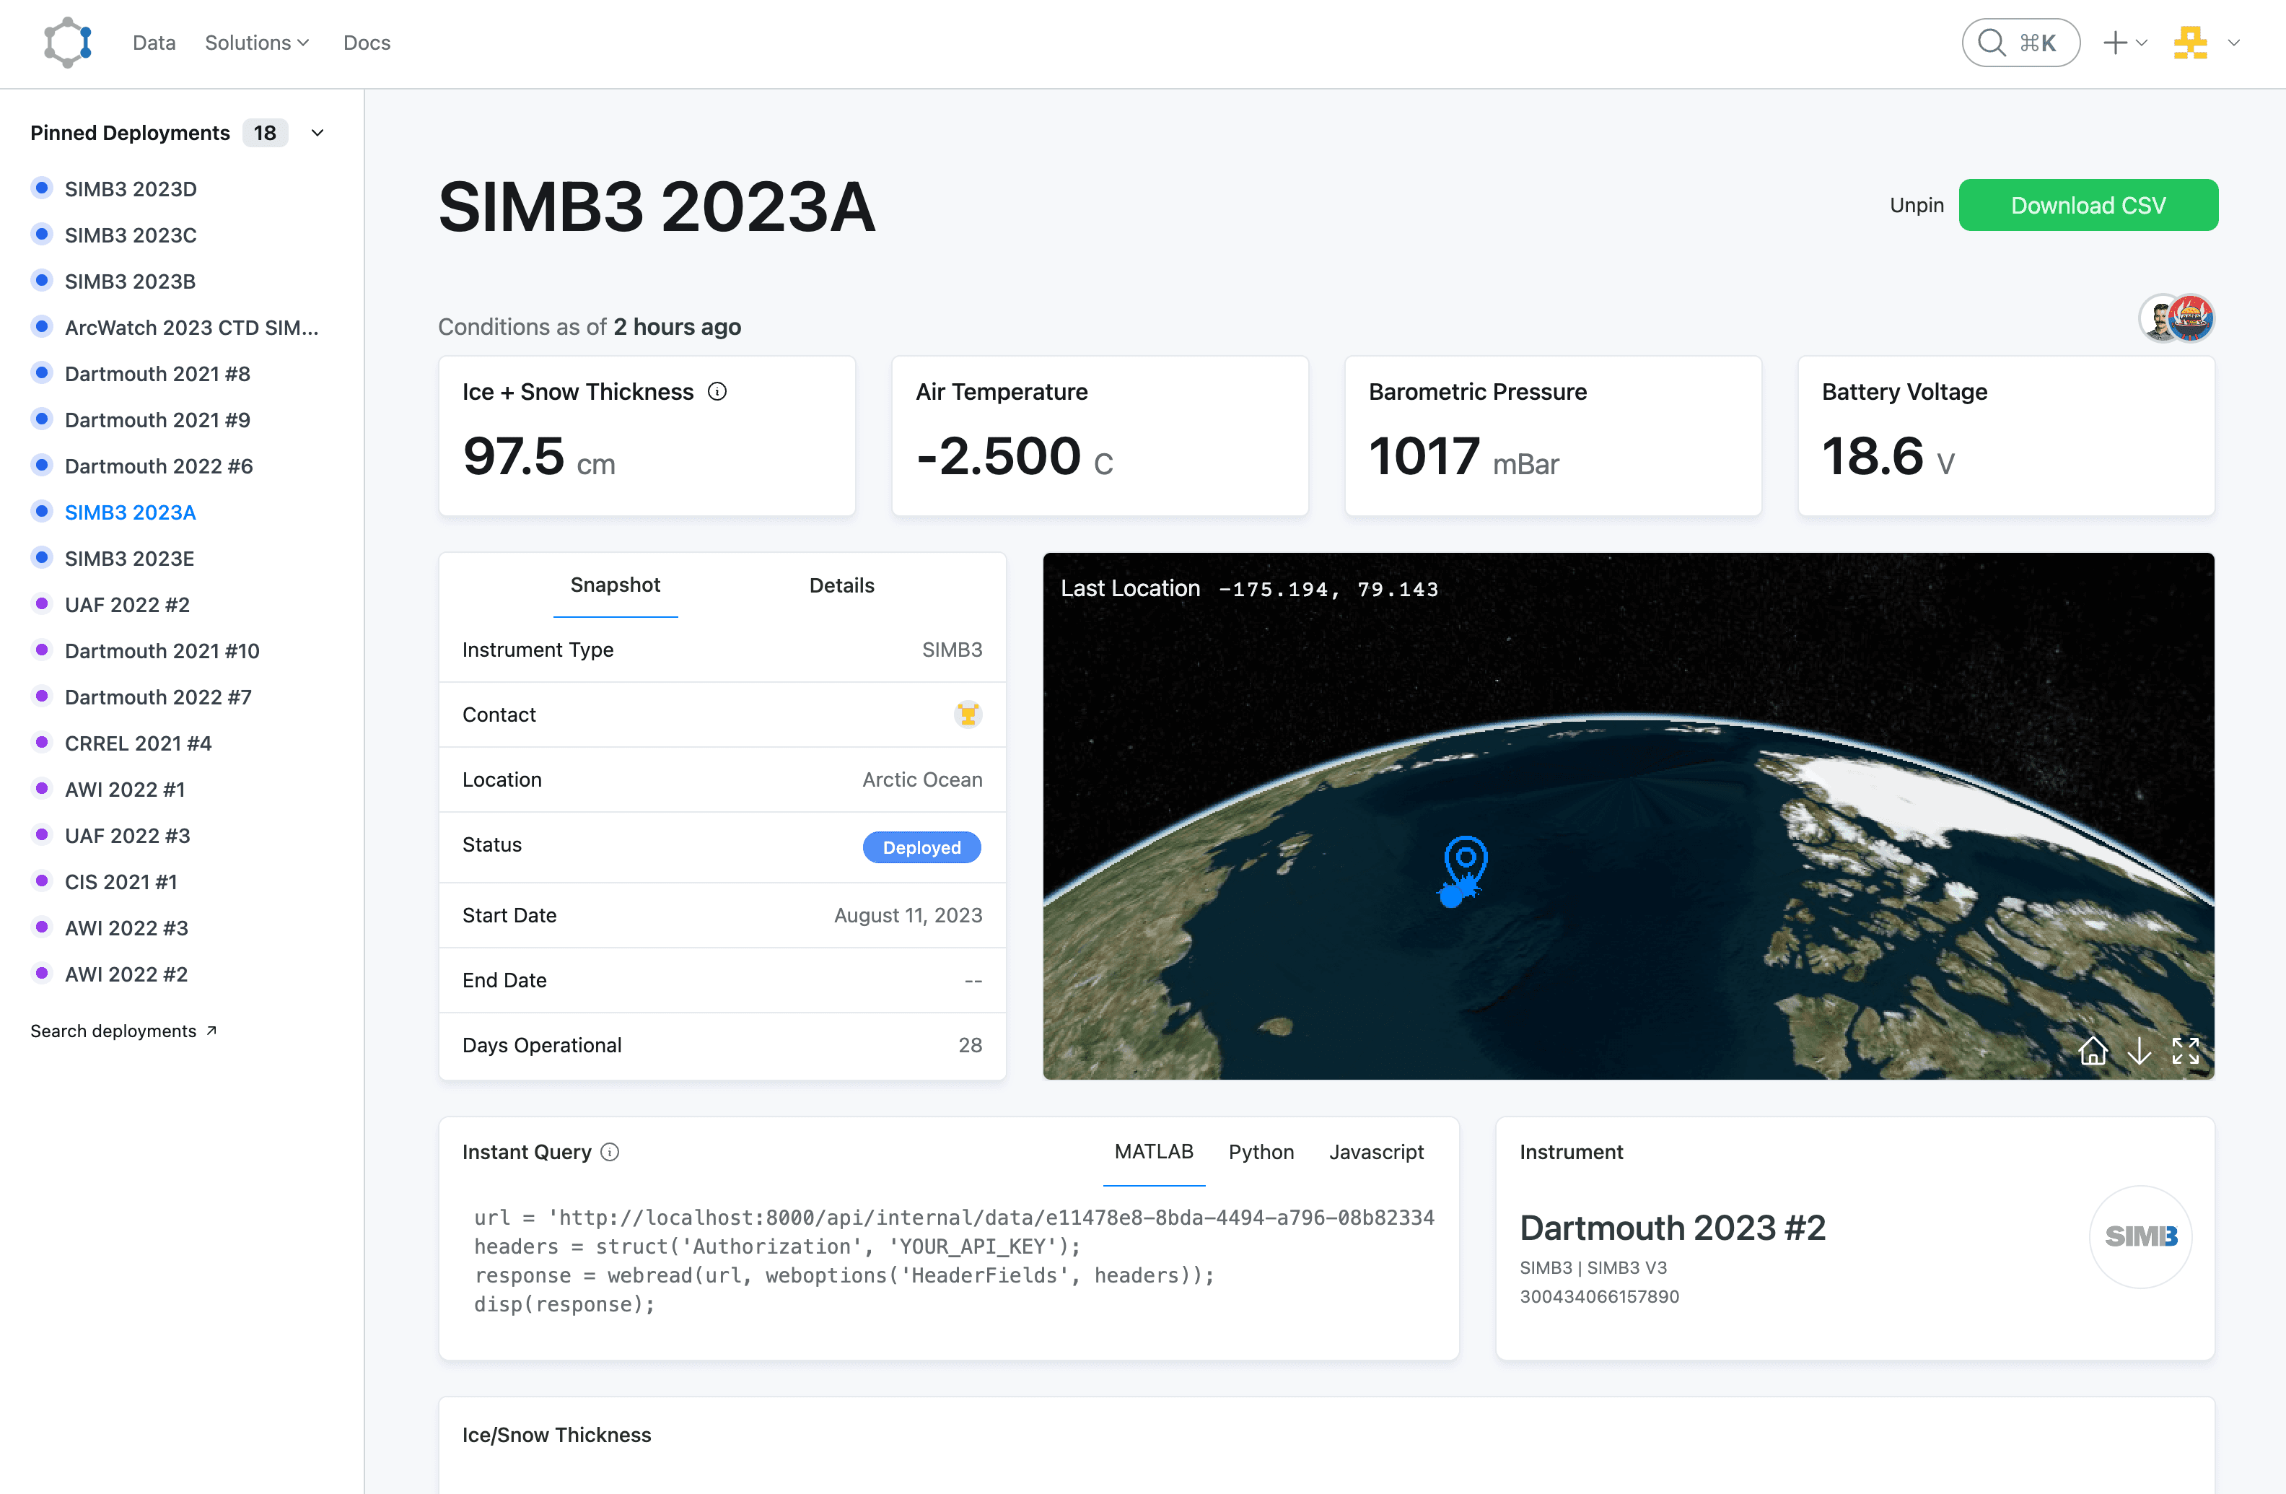Open the Docs nav item
2286x1494 pixels.
pos(367,43)
